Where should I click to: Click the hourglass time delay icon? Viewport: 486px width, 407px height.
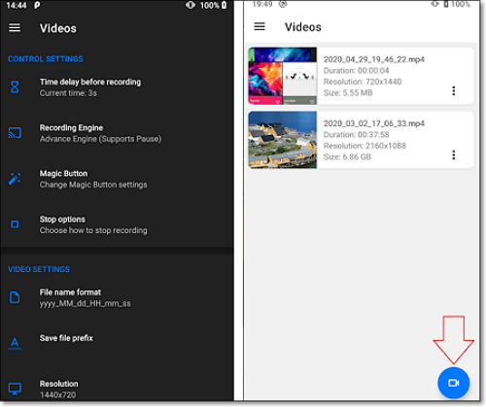(x=15, y=87)
